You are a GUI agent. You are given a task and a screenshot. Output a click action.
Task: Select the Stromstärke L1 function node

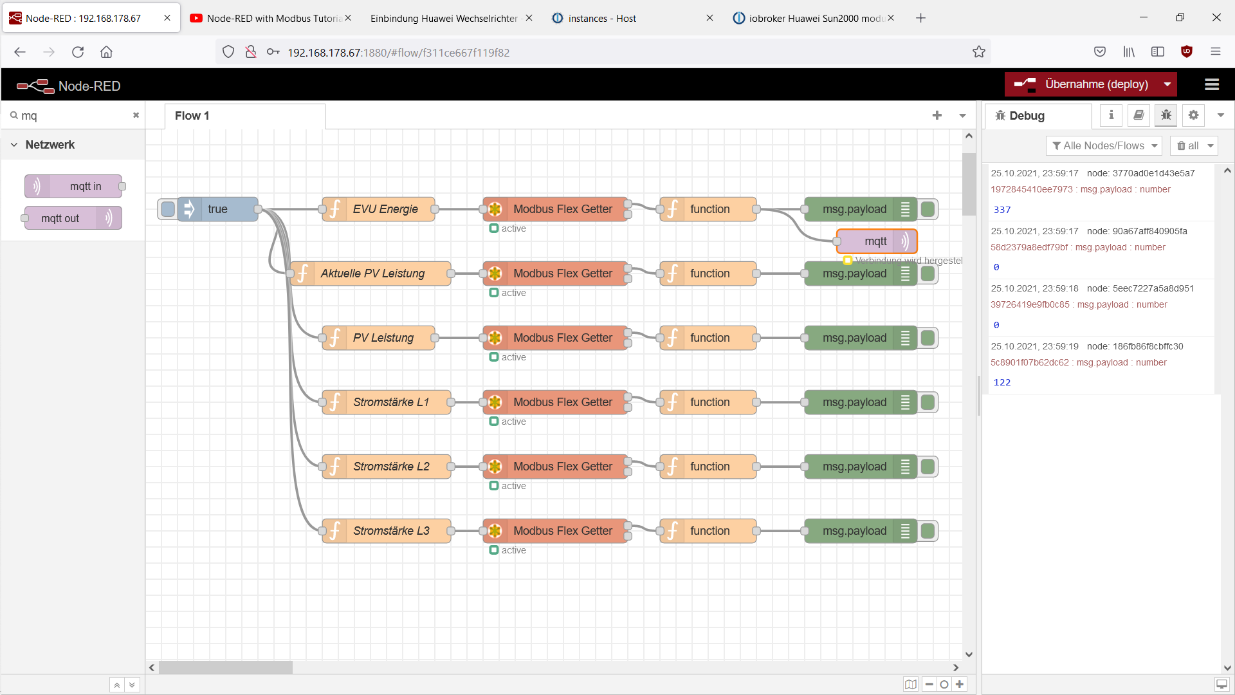click(386, 402)
